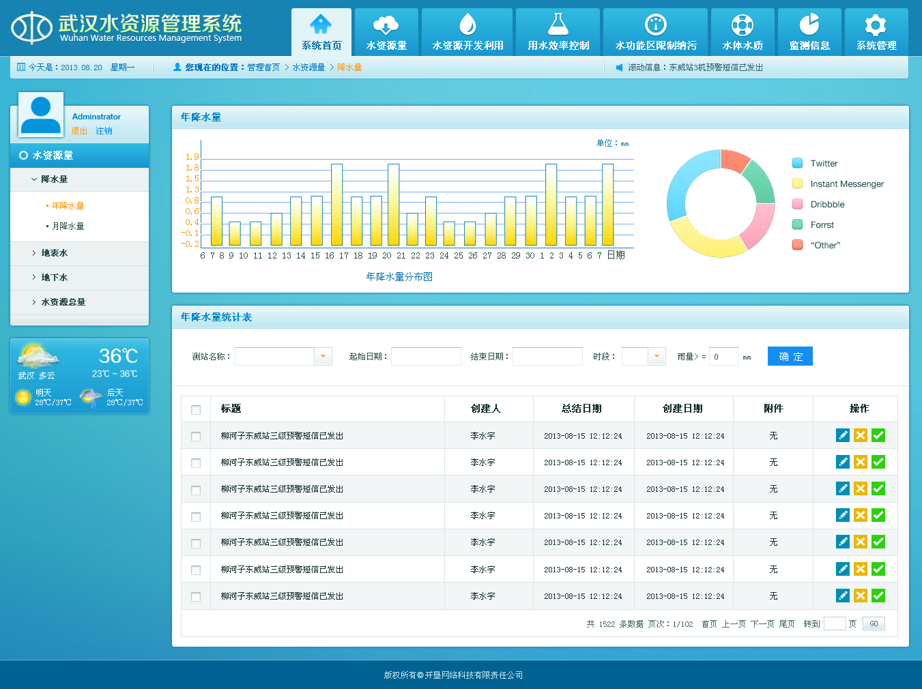Go to 尾页 last page
Image resolution: width=922 pixels, height=689 pixels.
point(787,624)
